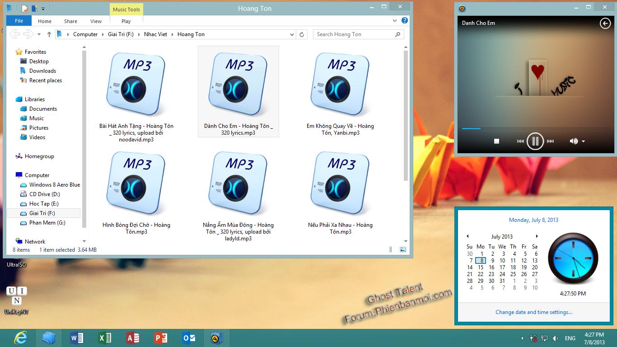Pause playback in the media player
The width and height of the screenshot is (617, 347).
pyautogui.click(x=535, y=141)
